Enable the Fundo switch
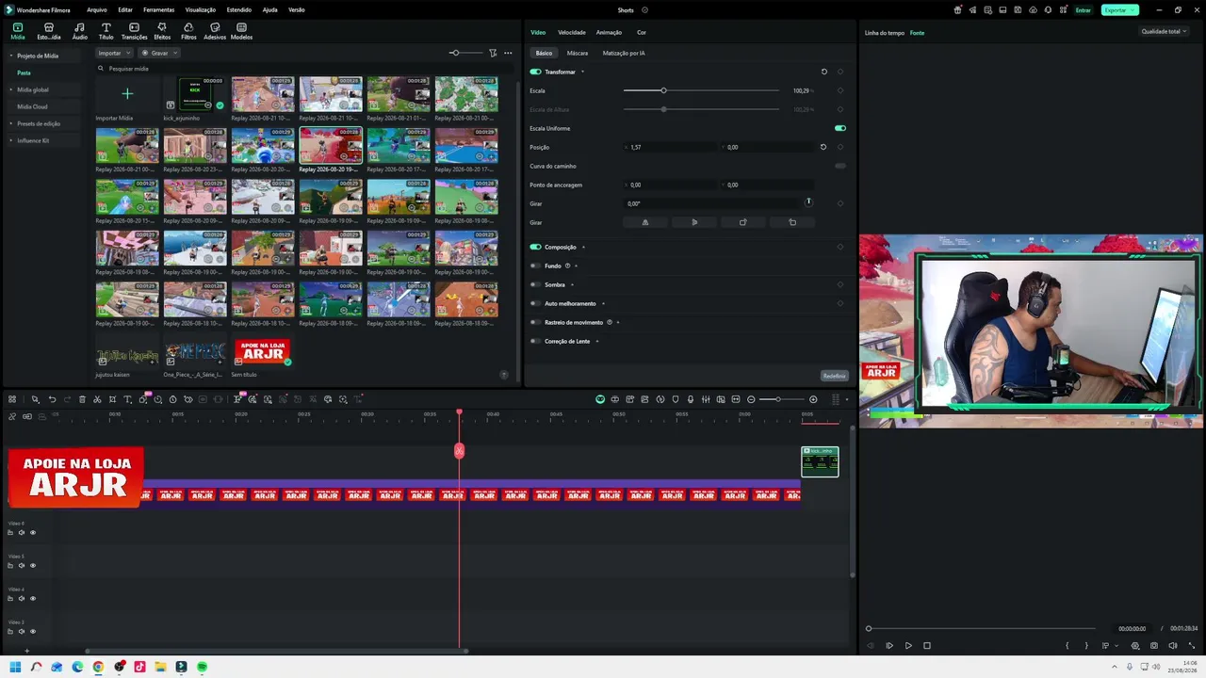 click(x=535, y=266)
